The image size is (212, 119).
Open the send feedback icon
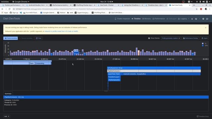(x=207, y=19)
